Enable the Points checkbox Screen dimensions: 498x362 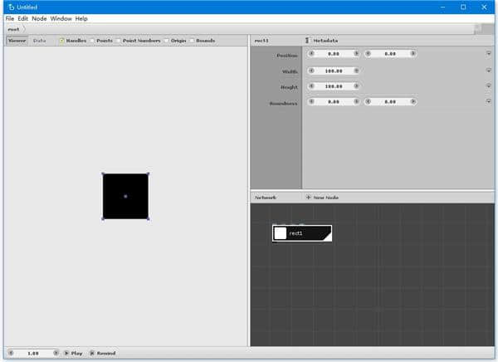pos(92,40)
